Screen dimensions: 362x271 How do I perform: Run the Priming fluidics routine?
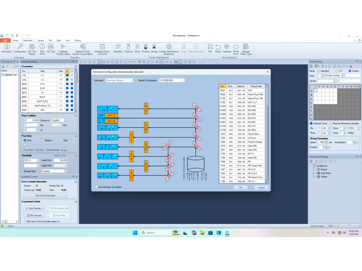tap(145, 48)
